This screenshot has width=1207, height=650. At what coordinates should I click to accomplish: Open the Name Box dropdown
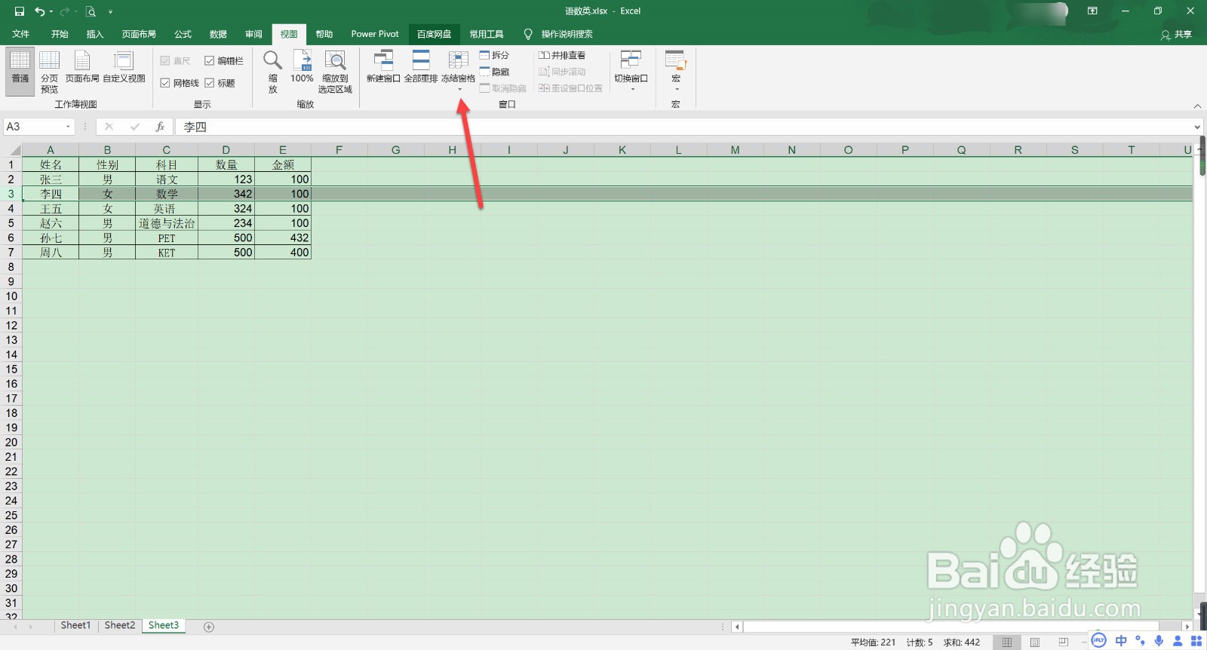(x=69, y=127)
